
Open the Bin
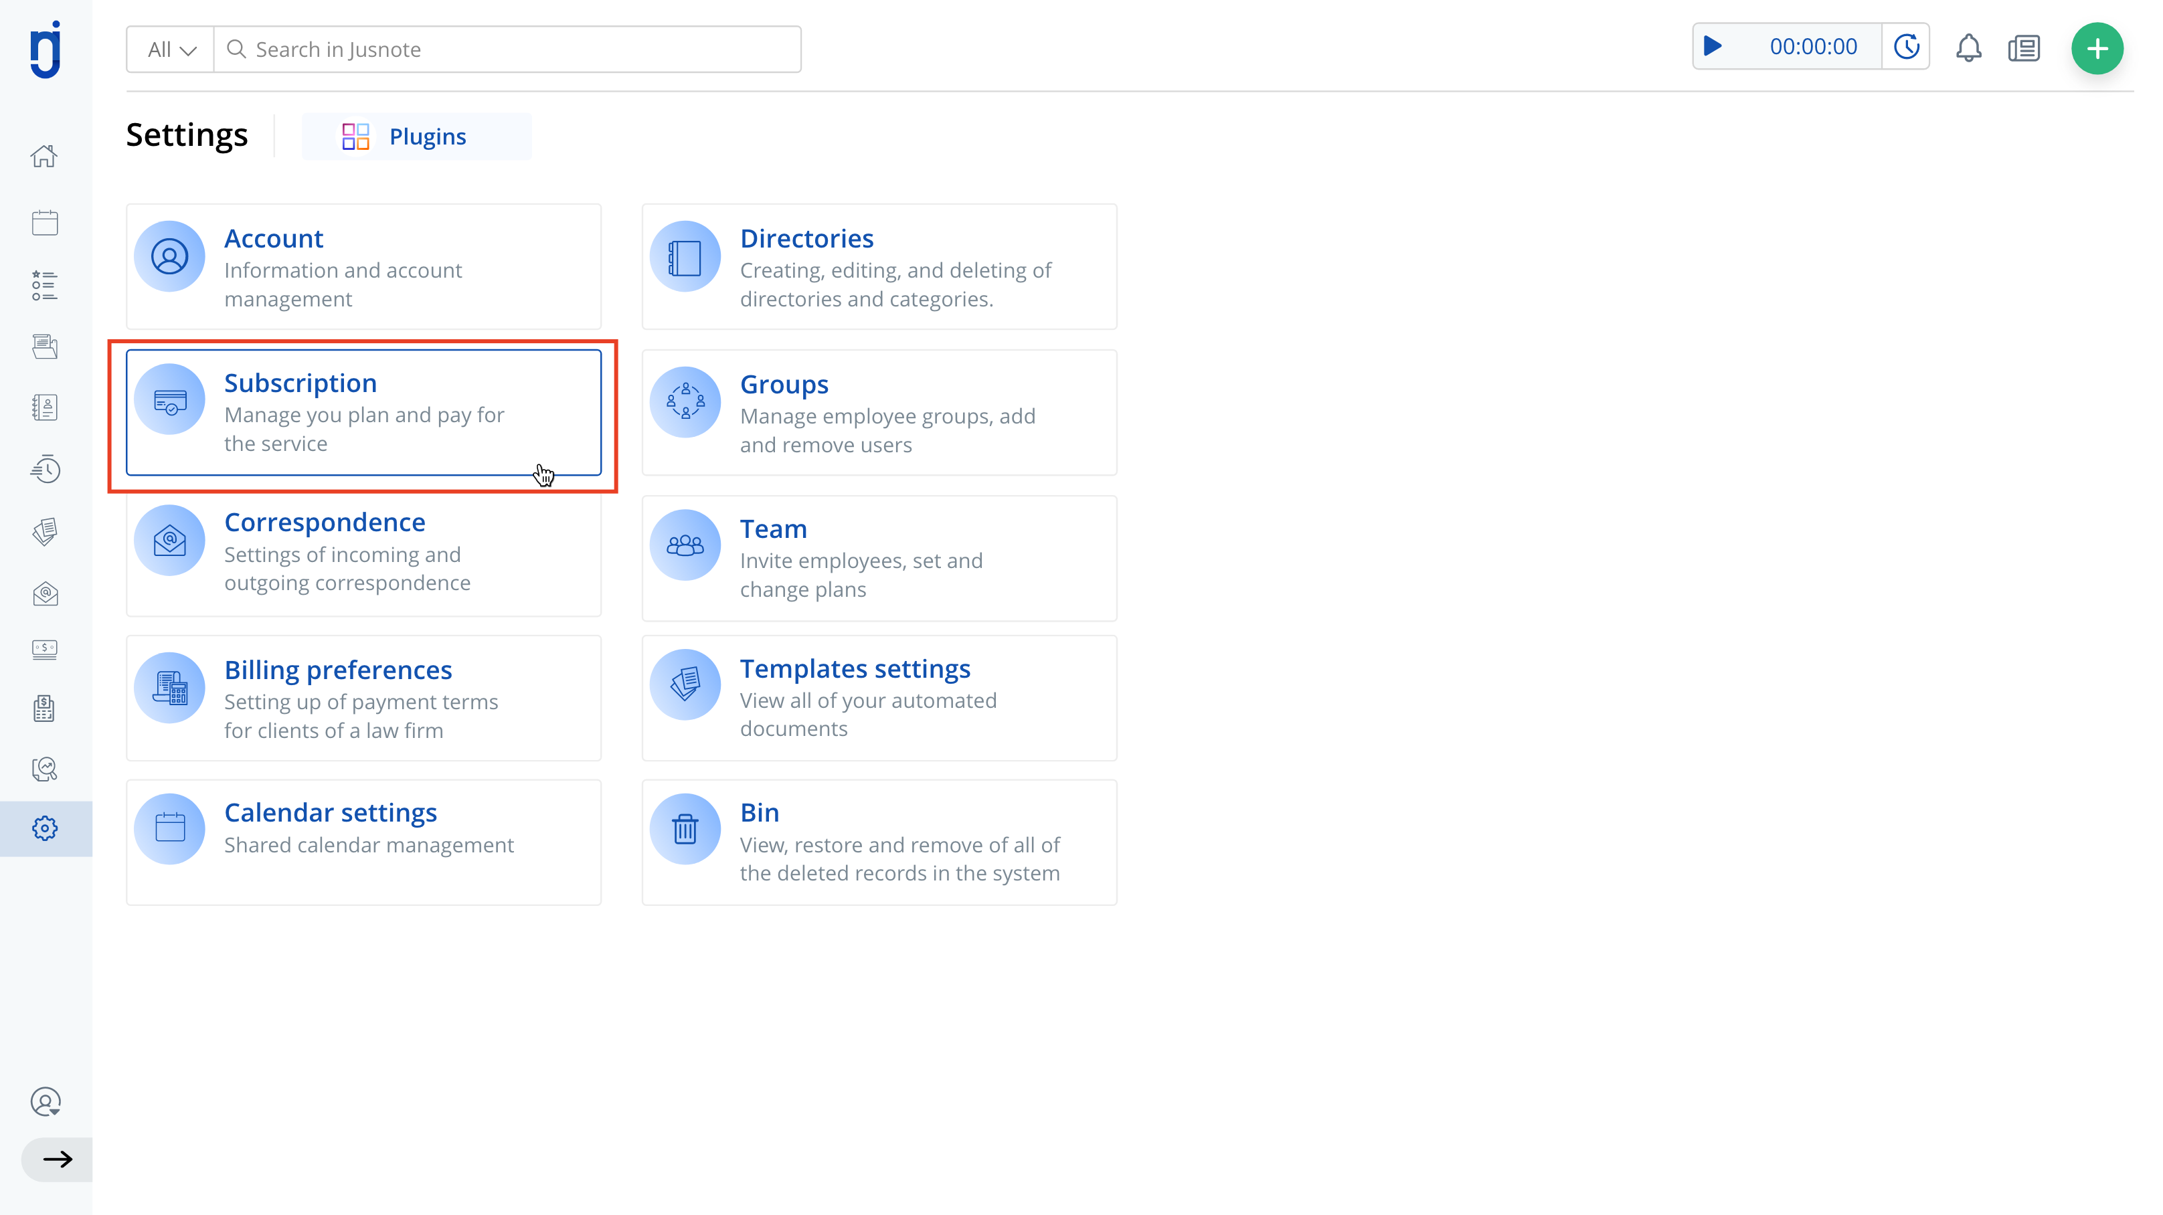pyautogui.click(x=879, y=842)
